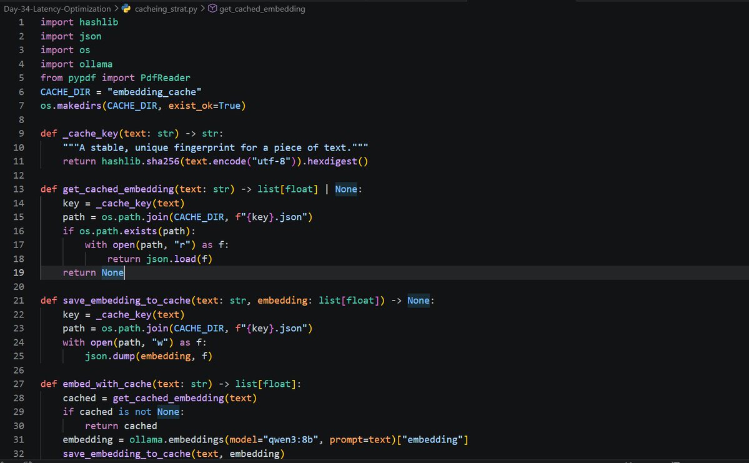Click the "dump" call on line 25

(124, 356)
